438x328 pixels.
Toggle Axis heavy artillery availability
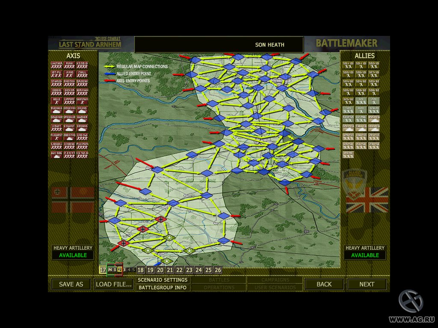[72, 255]
